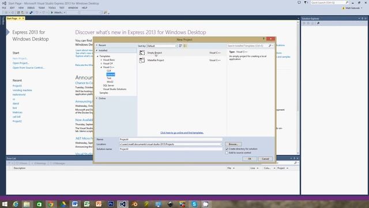Expand the Recent section in New Project
The width and height of the screenshot is (369, 208).
tap(97, 45)
